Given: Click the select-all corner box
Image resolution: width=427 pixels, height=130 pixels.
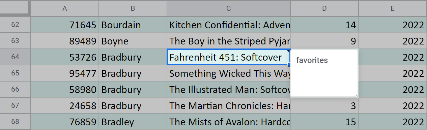Looking at the screenshot, I should (15, 7).
